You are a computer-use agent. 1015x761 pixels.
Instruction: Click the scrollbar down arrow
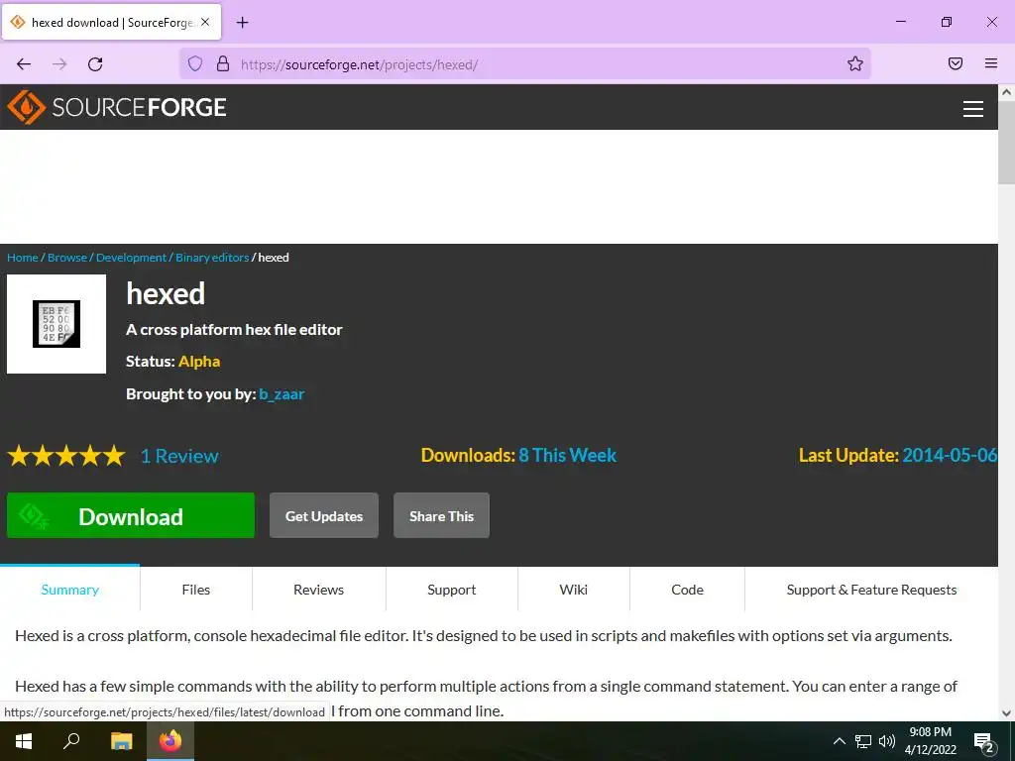tap(1007, 713)
